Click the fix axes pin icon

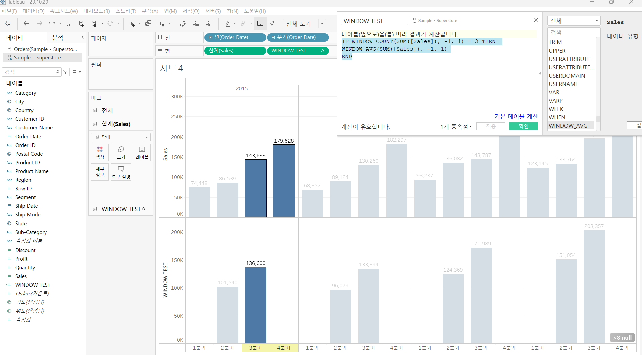(x=272, y=23)
